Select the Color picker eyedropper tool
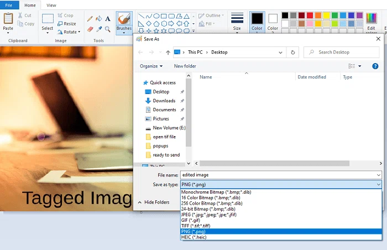387x250 pixels. [x=99, y=29]
